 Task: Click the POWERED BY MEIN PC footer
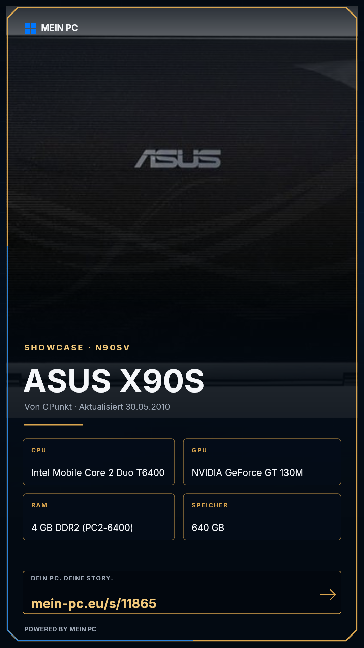coord(60,629)
